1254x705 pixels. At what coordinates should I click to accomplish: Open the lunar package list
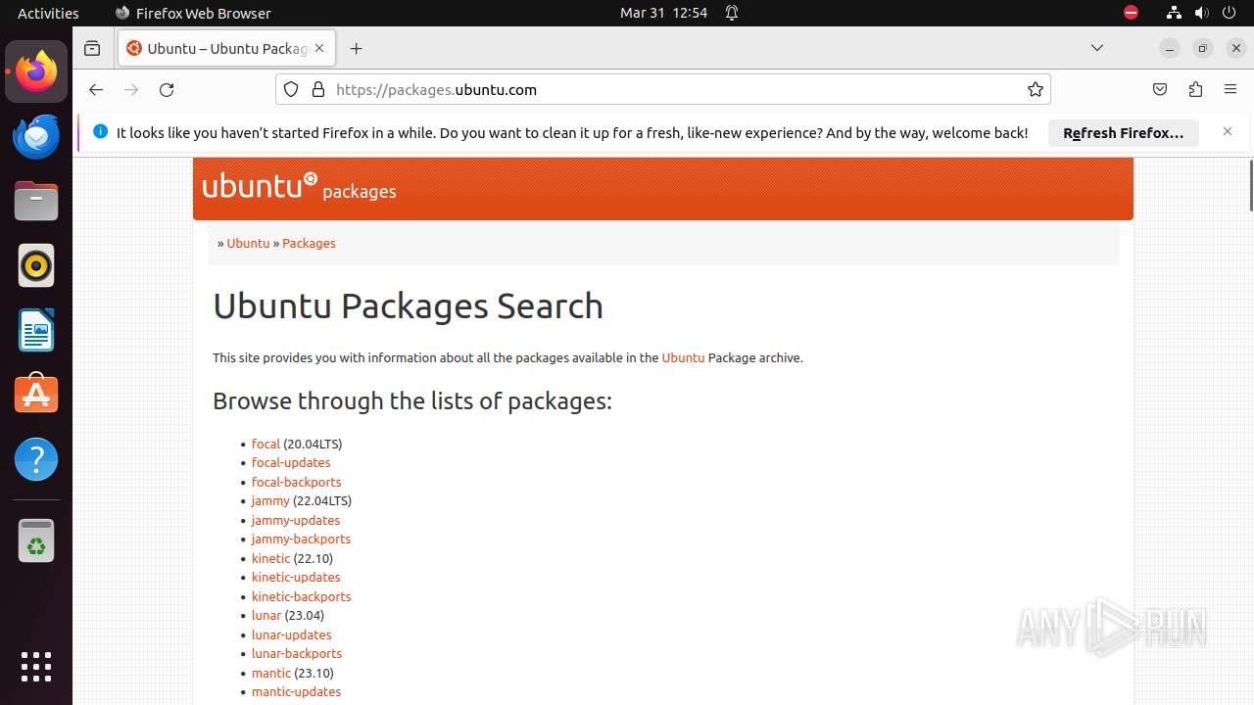[x=266, y=615]
